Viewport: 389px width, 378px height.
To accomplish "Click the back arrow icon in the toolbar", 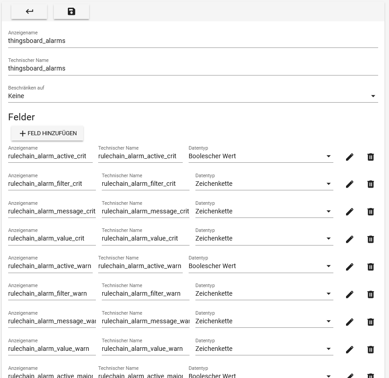I will (x=29, y=12).
